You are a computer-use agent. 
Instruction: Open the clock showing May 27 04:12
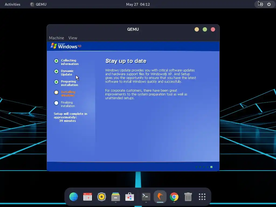tap(138, 4)
